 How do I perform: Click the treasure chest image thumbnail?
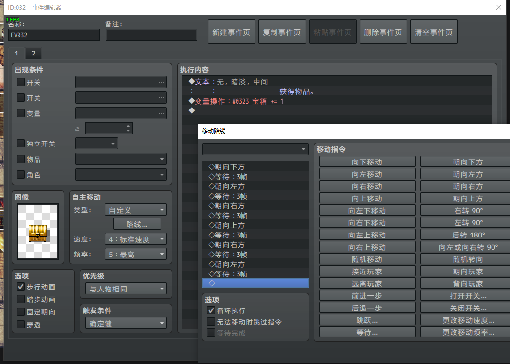38,231
